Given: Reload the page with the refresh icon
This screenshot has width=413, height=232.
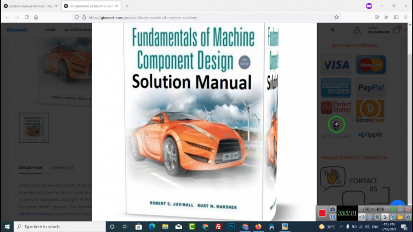Looking at the screenshot, I should [x=27, y=17].
